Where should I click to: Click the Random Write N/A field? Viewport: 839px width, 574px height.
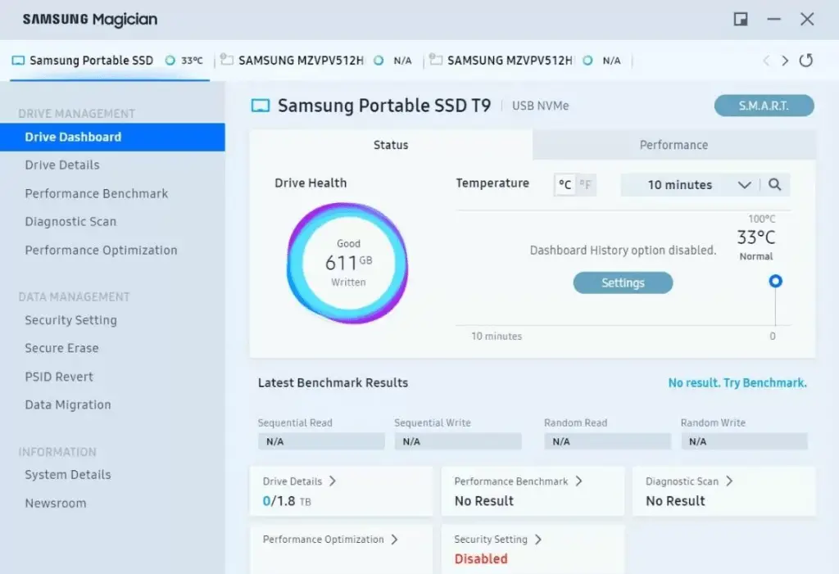(x=744, y=441)
